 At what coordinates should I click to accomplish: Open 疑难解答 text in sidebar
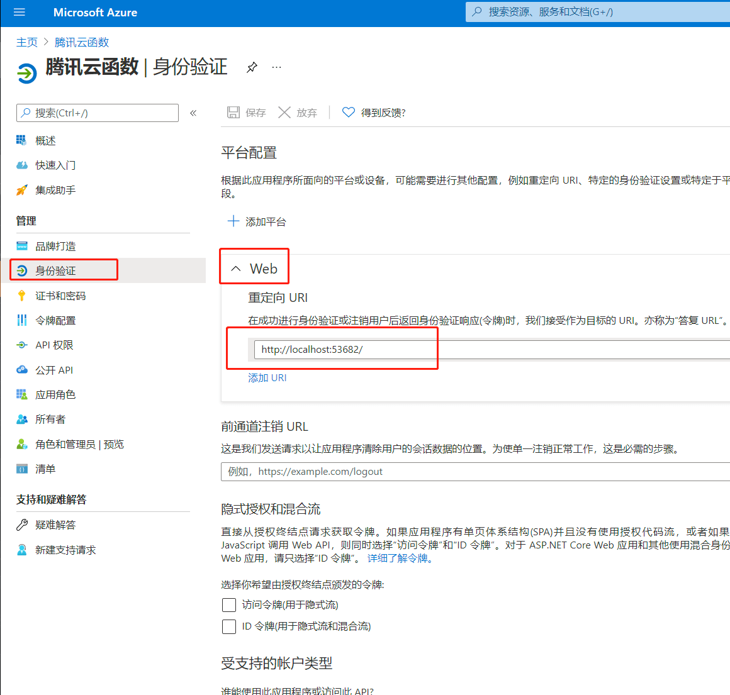tap(55, 525)
